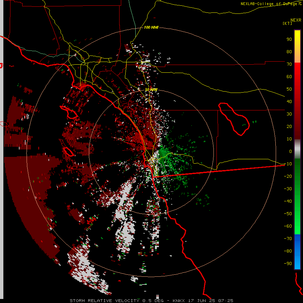303x303 pixels.
Task: Click the "100 NMI" range ring label
Action: 151,28
